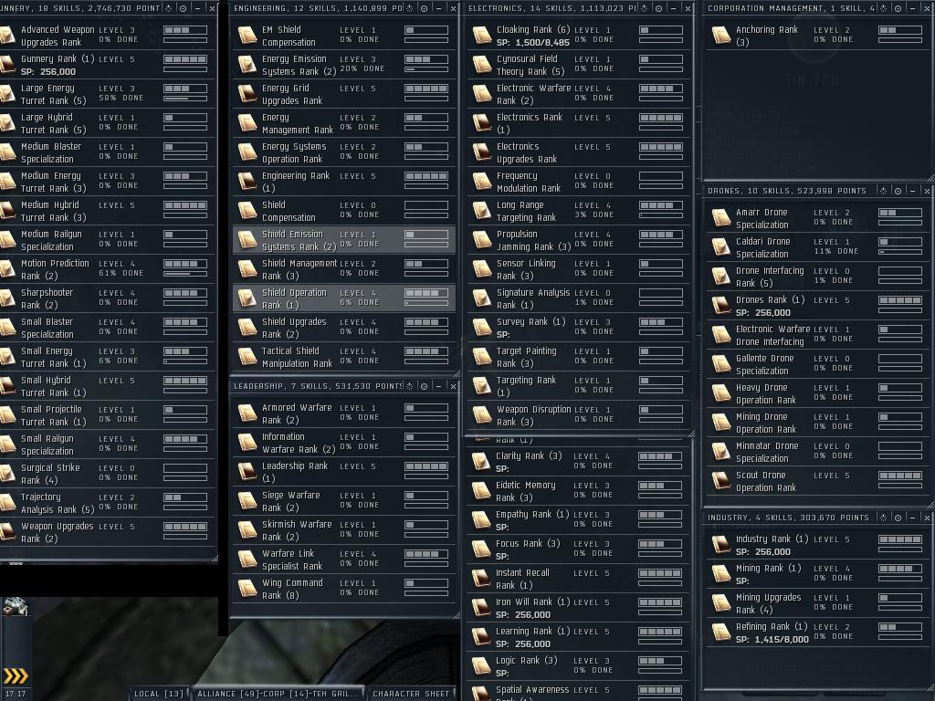The image size is (935, 701).
Task: Click the Clarity Rank (3) skill book icon
Action: (x=480, y=461)
